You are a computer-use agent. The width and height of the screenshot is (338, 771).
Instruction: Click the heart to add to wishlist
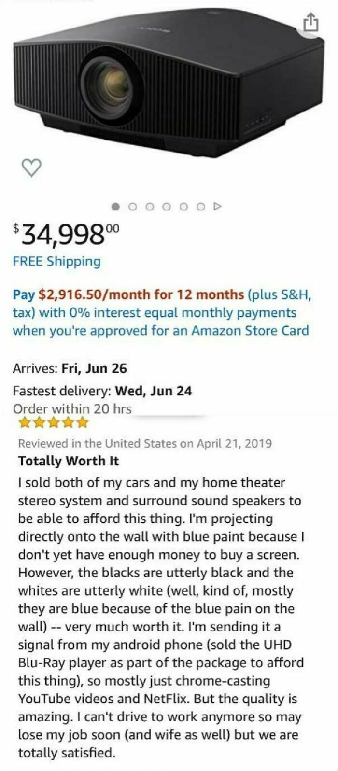31,168
